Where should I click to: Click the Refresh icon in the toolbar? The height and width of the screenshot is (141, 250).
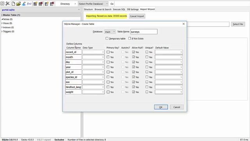point(2,4)
